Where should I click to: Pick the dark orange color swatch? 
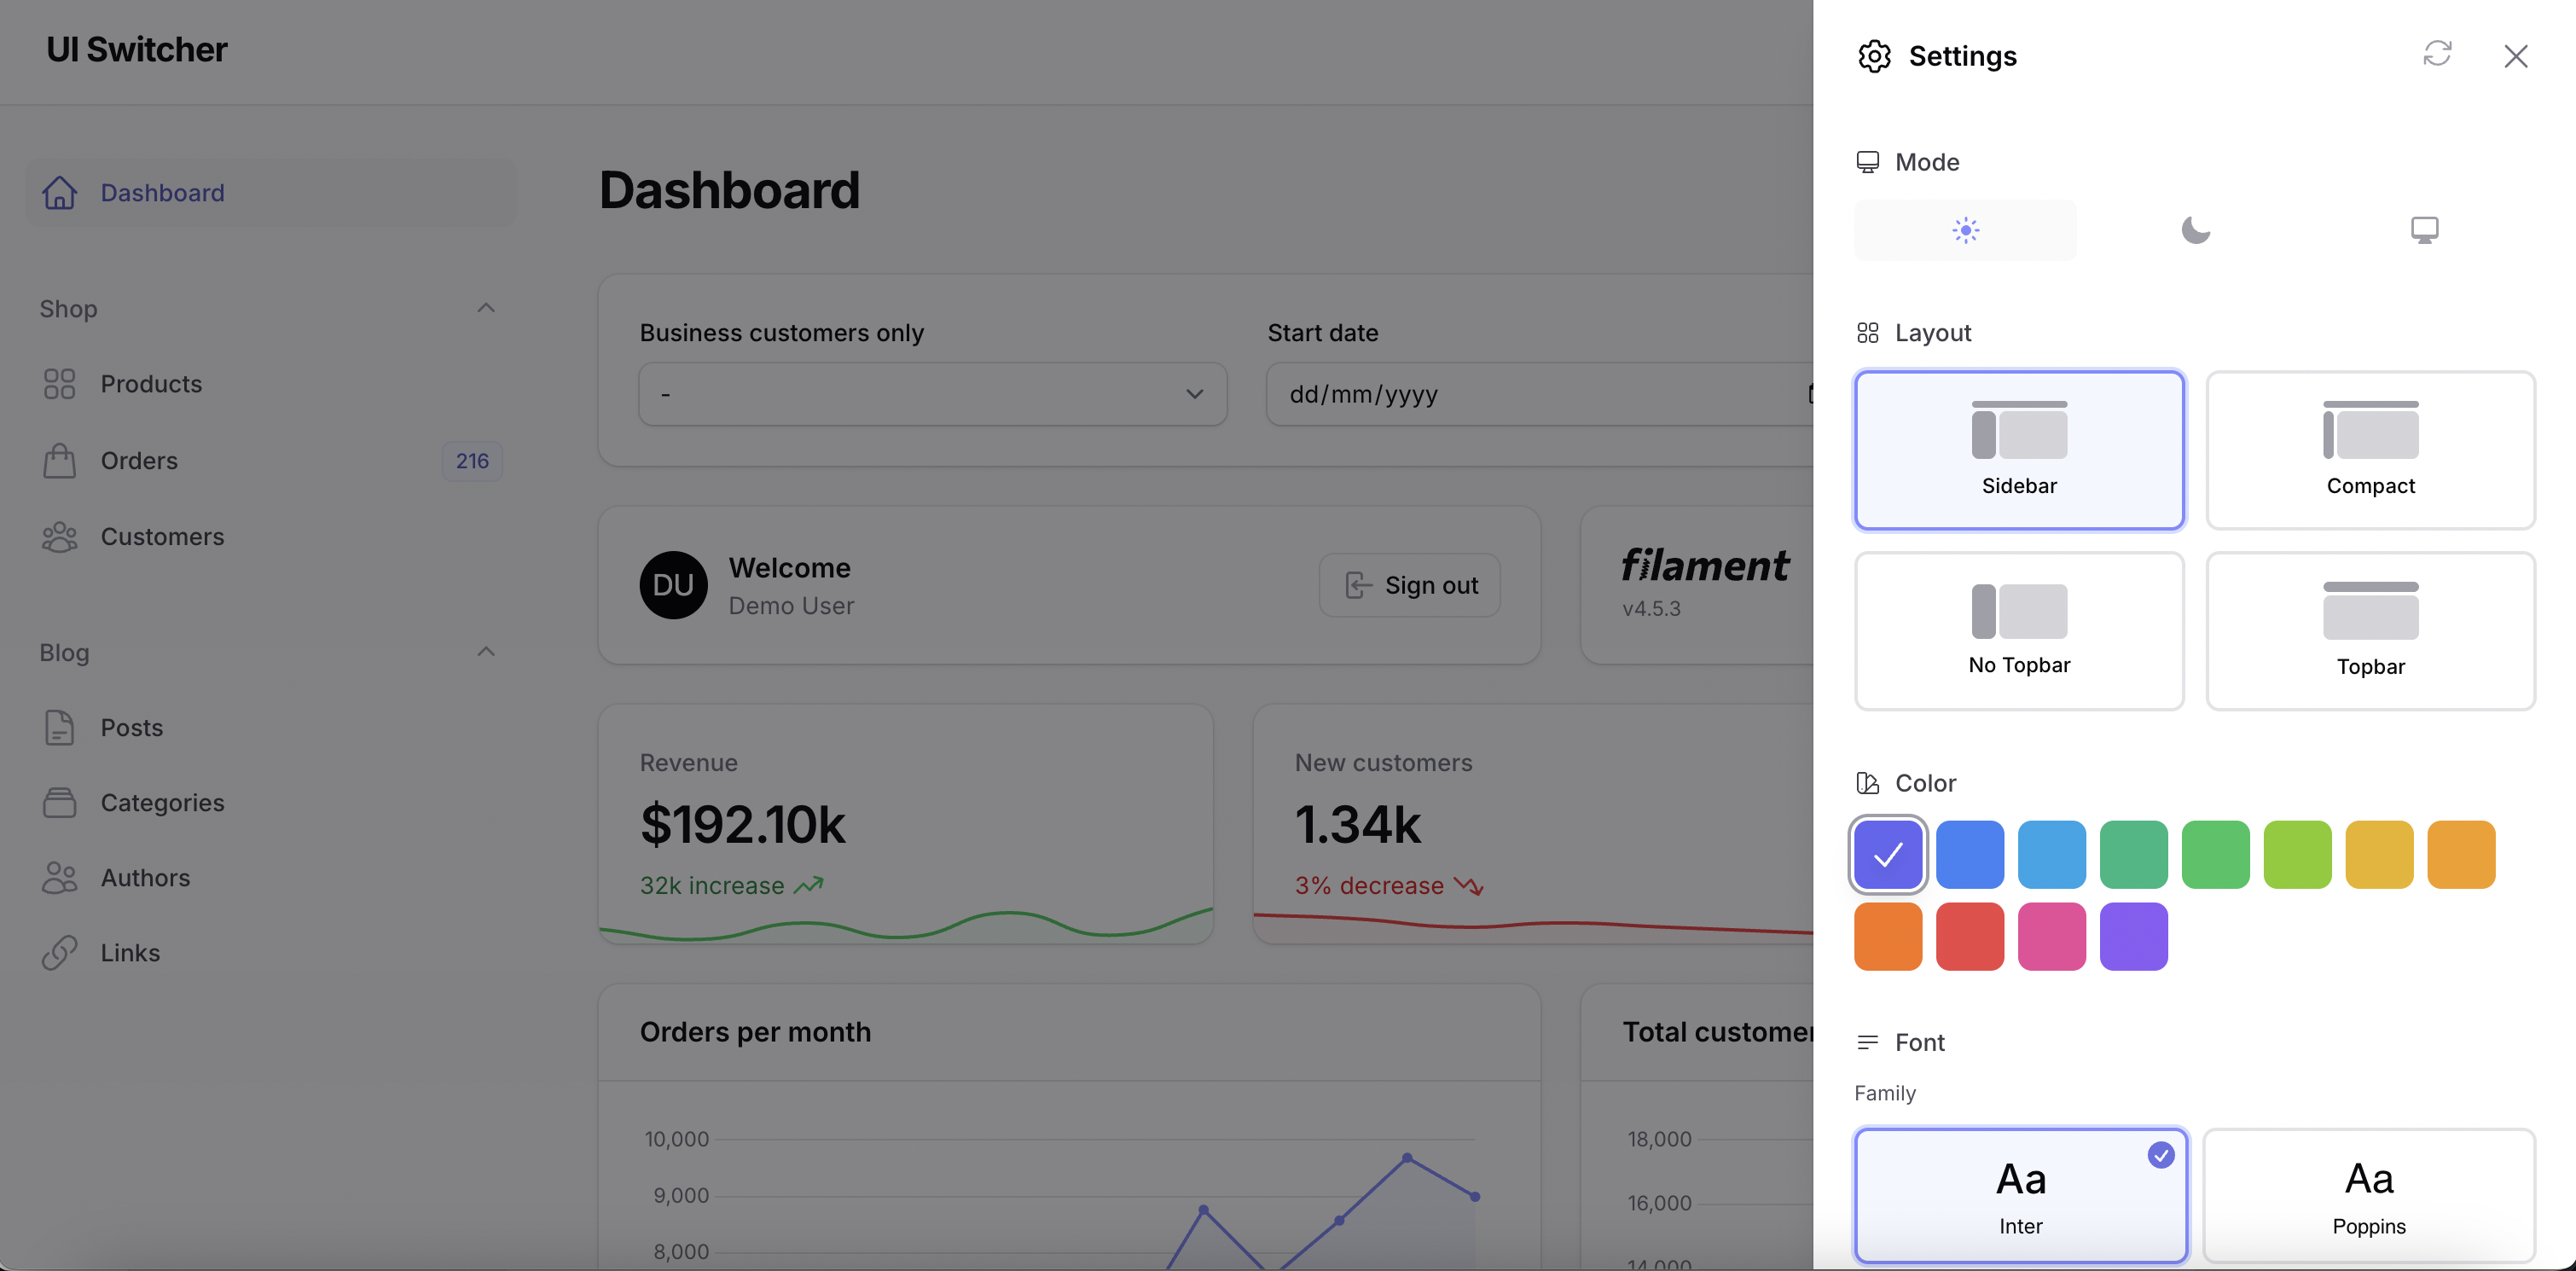point(1888,936)
